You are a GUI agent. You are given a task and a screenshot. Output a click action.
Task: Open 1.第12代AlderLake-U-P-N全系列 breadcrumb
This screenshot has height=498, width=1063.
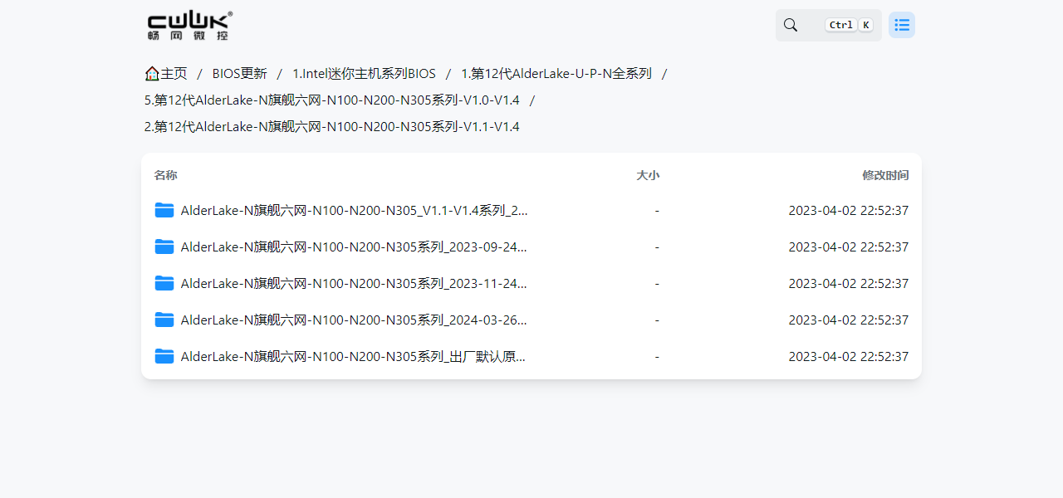(556, 73)
